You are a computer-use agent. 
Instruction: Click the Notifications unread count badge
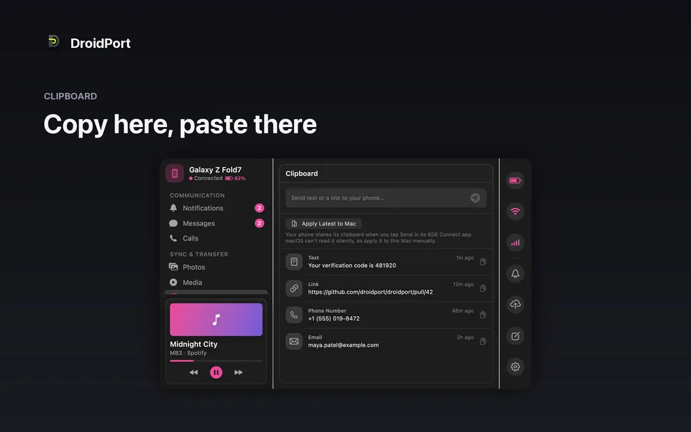[x=260, y=208]
